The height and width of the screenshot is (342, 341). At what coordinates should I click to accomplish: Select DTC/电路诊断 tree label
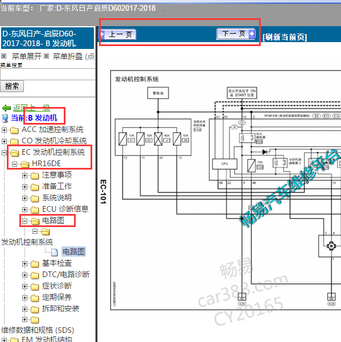coord(66,274)
